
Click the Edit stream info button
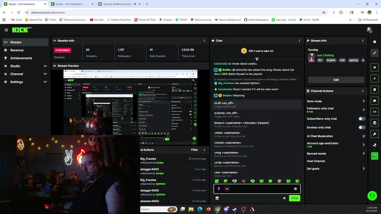pos(336,80)
